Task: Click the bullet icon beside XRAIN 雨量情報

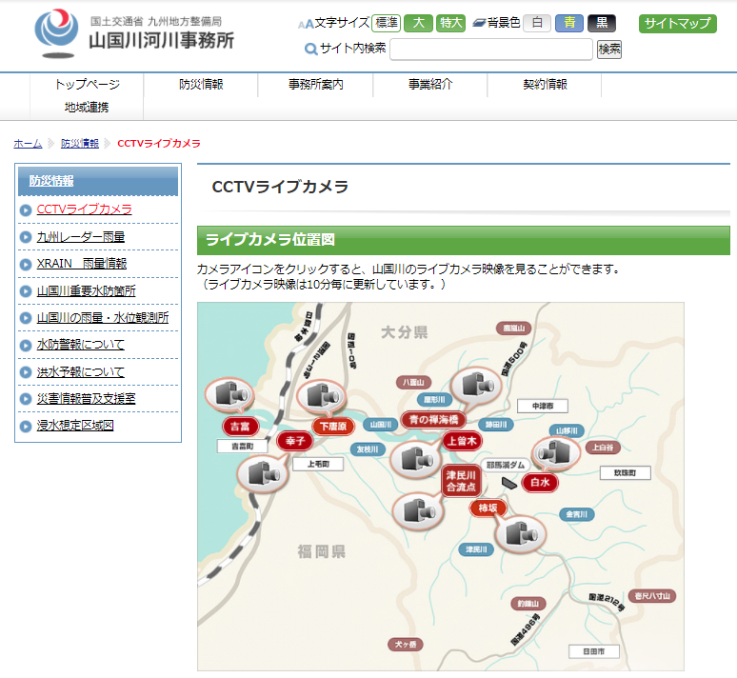Action: (x=26, y=264)
